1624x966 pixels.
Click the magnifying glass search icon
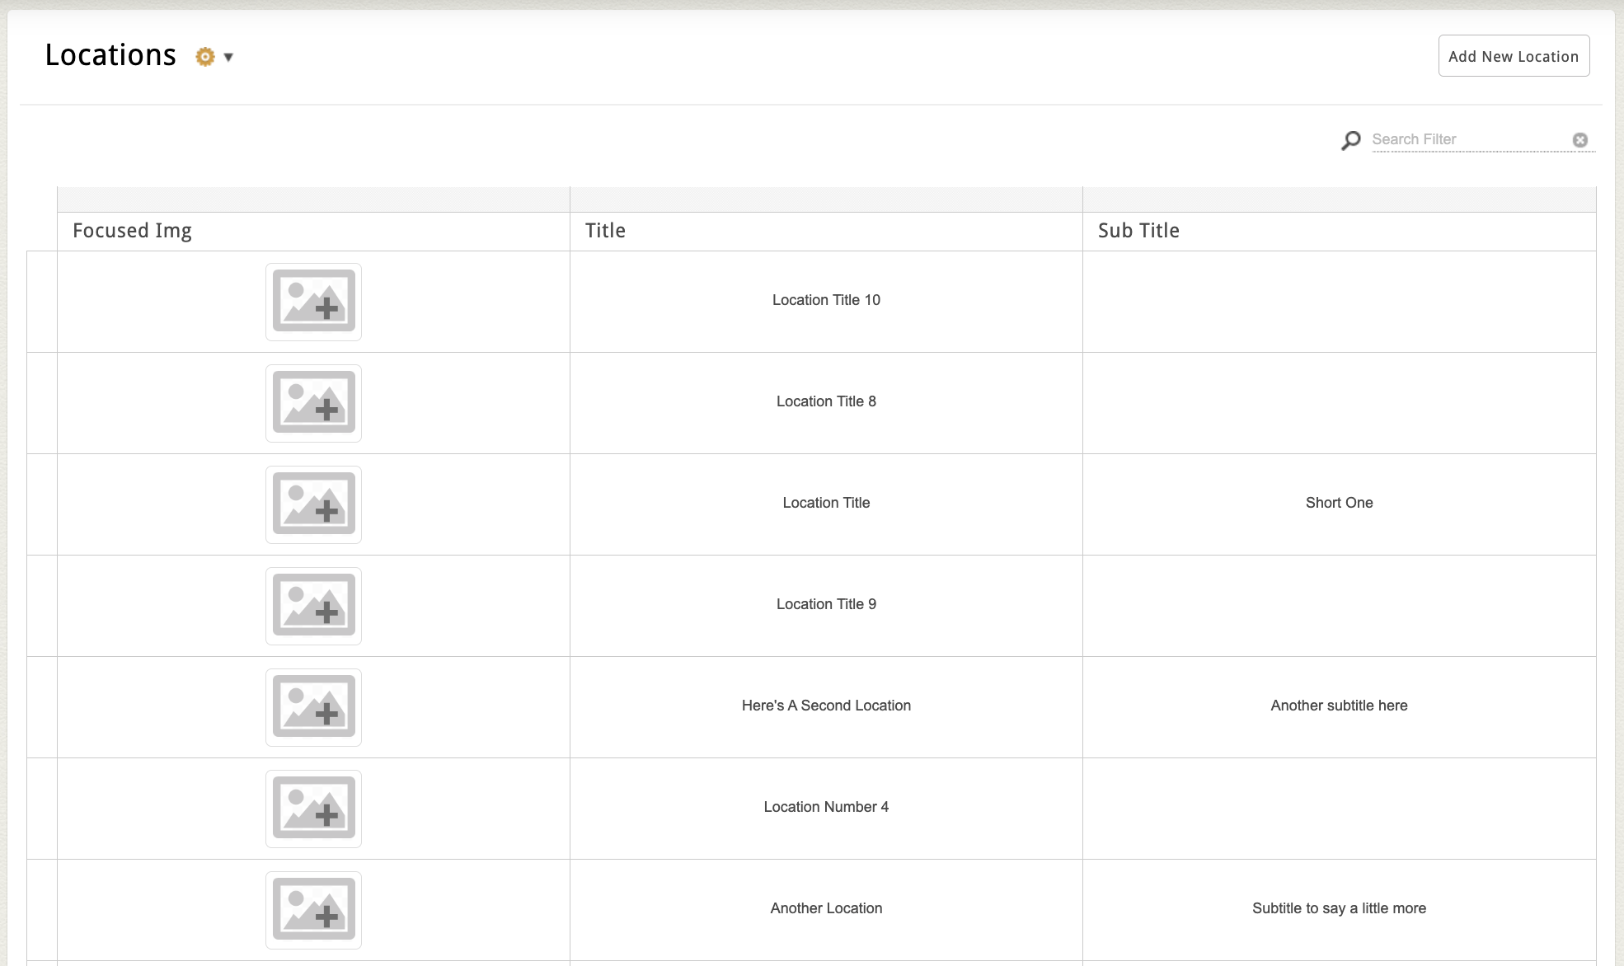1350,141
